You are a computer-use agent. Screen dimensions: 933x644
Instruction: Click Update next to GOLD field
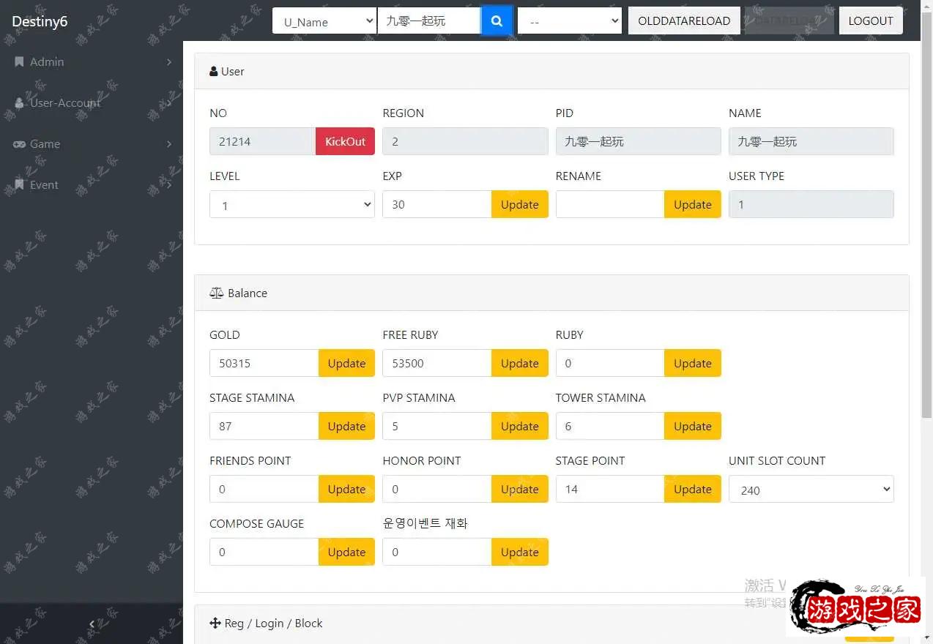click(x=346, y=363)
